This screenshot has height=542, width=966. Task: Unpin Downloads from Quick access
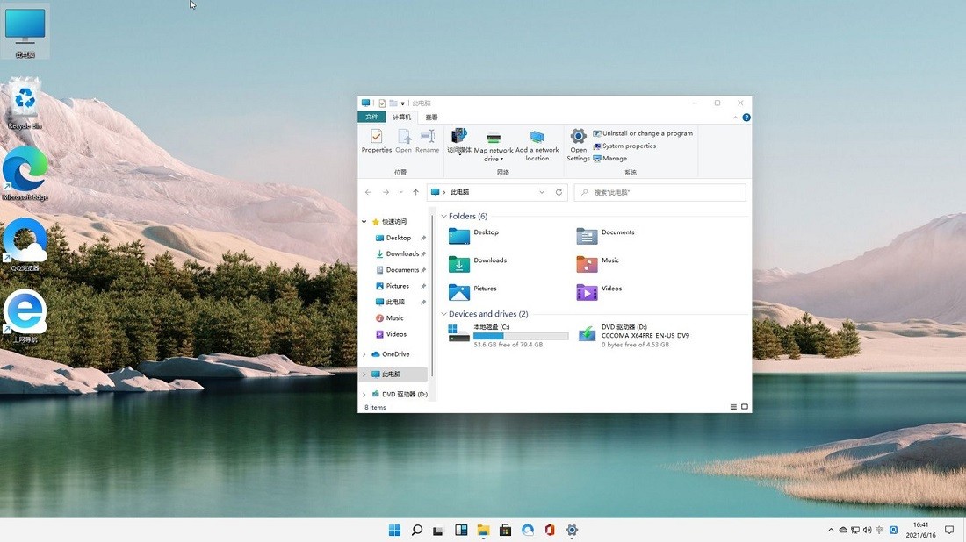pos(422,253)
